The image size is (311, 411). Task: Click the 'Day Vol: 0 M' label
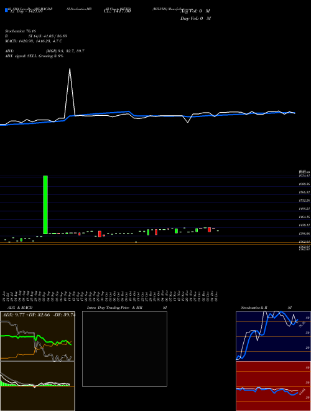(195, 19)
